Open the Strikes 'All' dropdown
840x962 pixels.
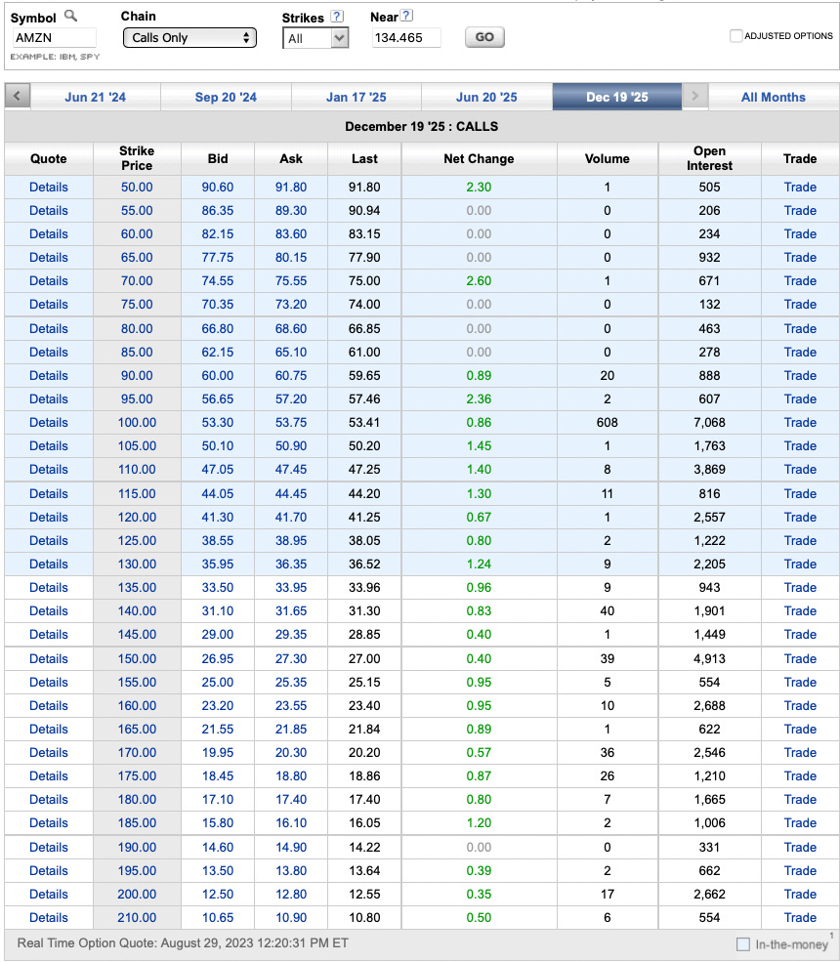point(315,39)
